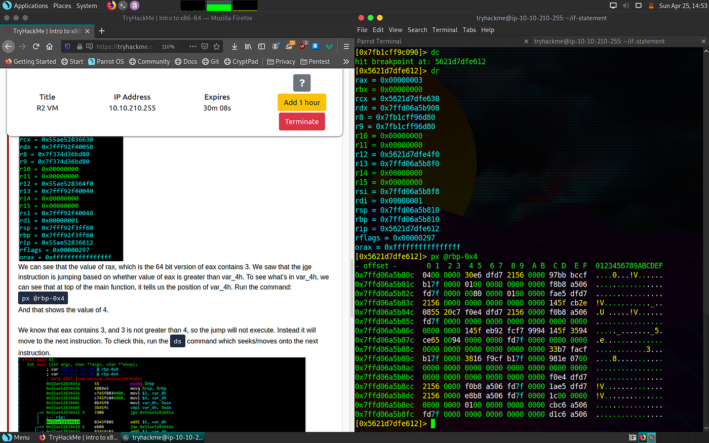Viewport: 709px width, 443px height.
Task: Open the Git bookmark
Action: pyautogui.click(x=211, y=61)
